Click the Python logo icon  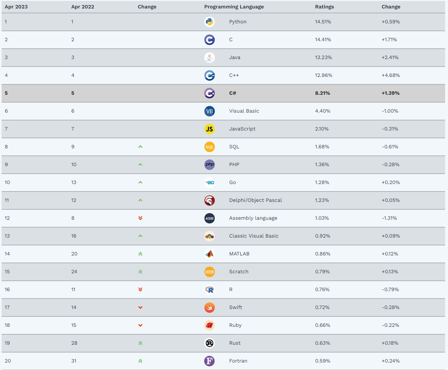pos(209,22)
